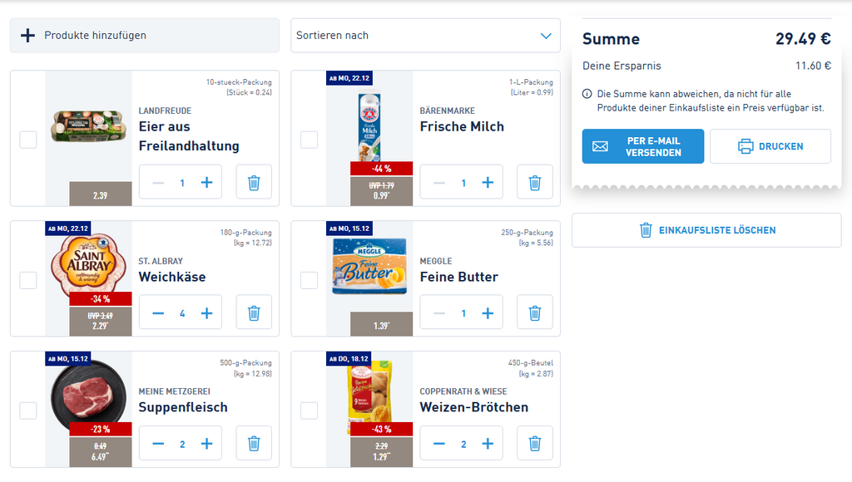Delete Weizen-Brötchen using trash icon
Image resolution: width=852 pixels, height=482 pixels.
(535, 443)
